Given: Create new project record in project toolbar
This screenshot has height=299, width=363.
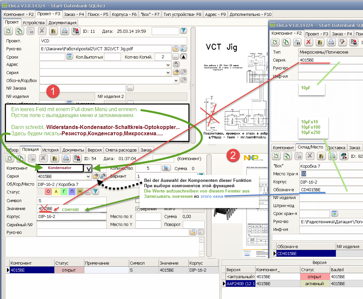Looking at the screenshot, I should tap(9, 31).
